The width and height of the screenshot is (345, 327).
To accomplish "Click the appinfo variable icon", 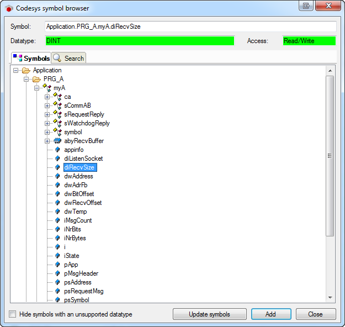I will [x=57, y=150].
